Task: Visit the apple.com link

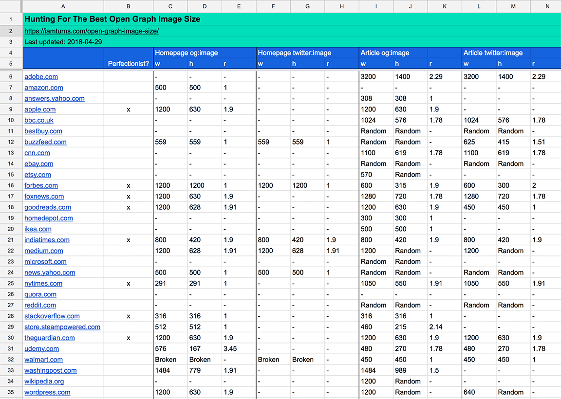Action: 40,109
